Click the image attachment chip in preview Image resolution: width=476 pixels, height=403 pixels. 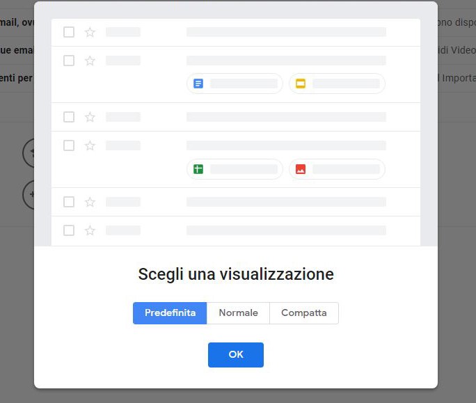(x=337, y=169)
